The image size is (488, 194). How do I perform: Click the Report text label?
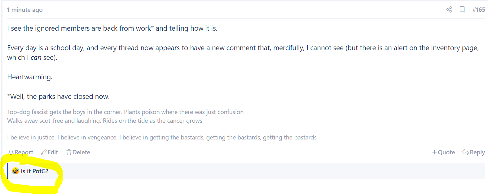click(x=24, y=152)
